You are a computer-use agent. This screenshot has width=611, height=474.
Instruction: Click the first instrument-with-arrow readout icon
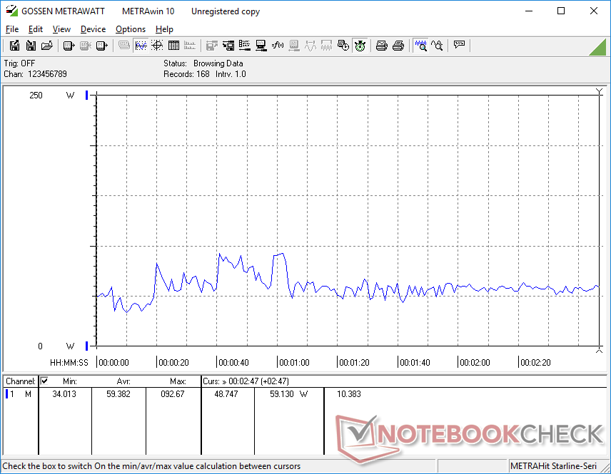tap(69, 46)
